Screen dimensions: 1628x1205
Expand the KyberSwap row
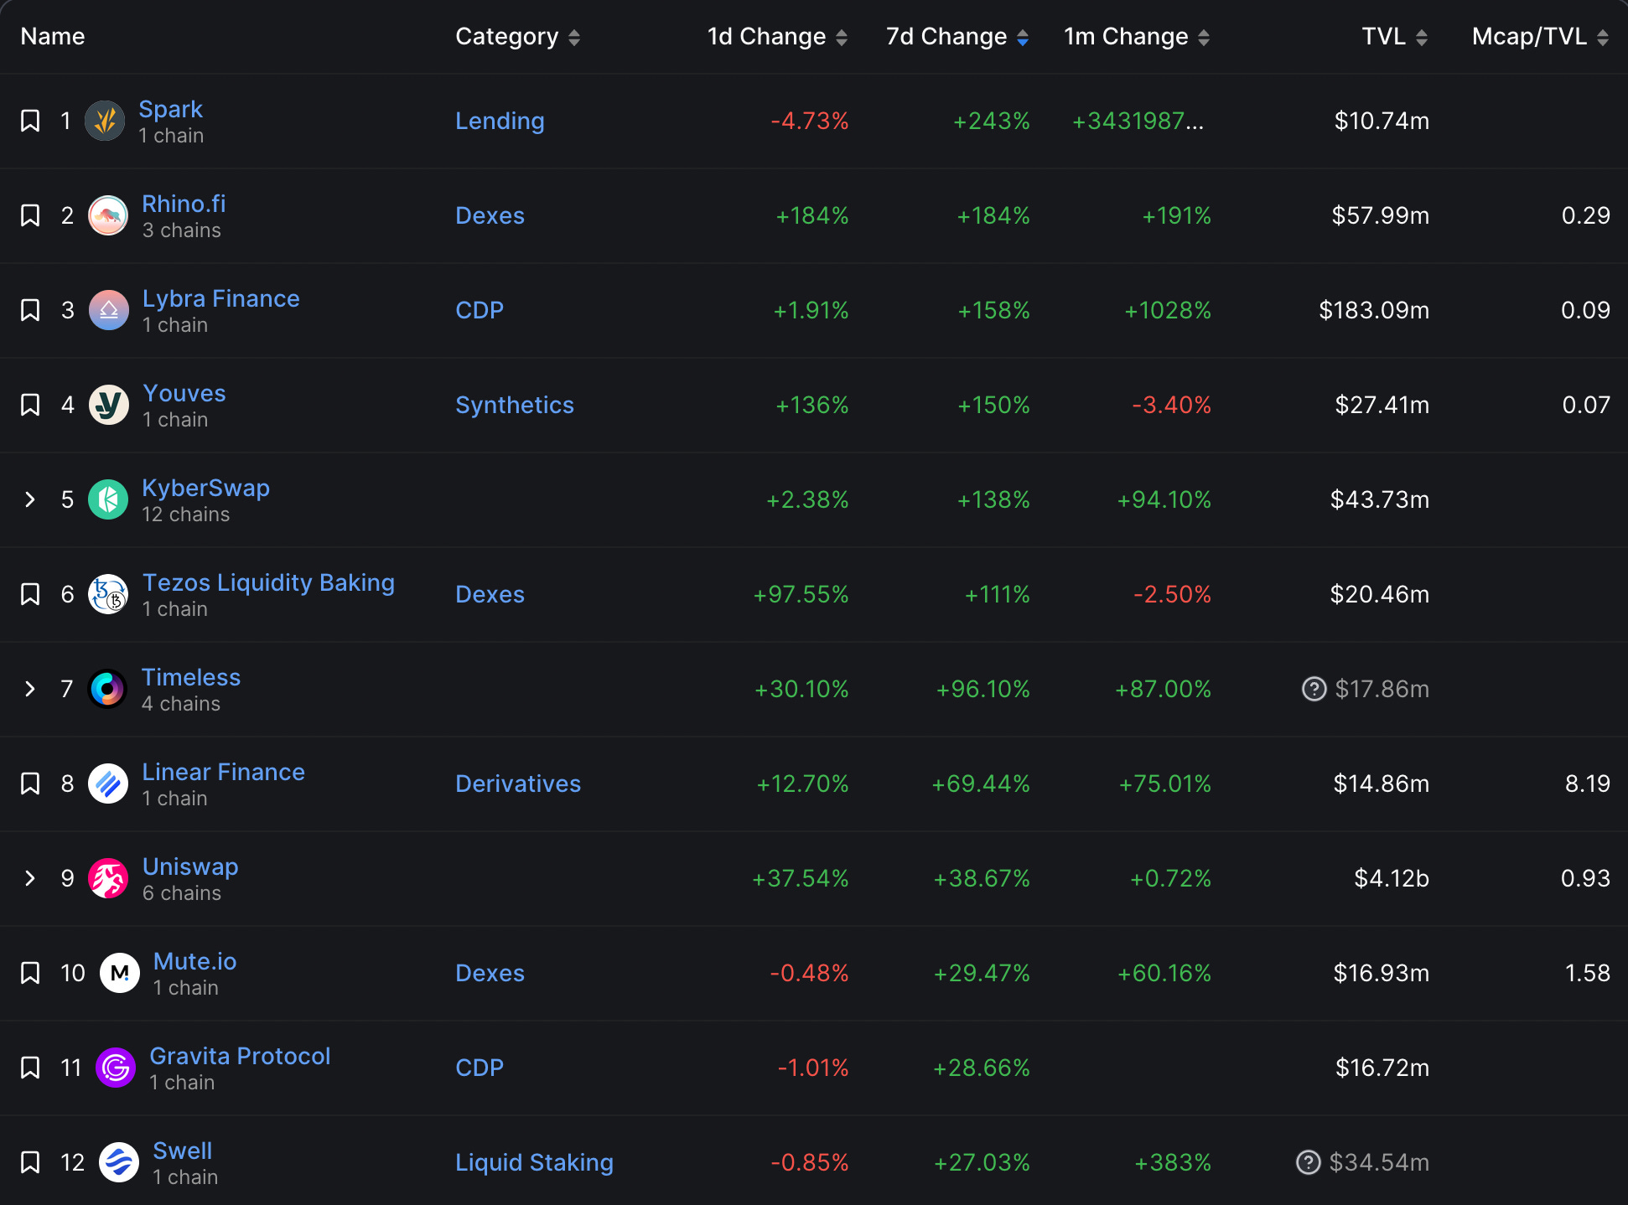coord(30,500)
